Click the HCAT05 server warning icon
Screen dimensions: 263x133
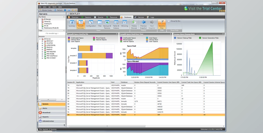(45, 43)
